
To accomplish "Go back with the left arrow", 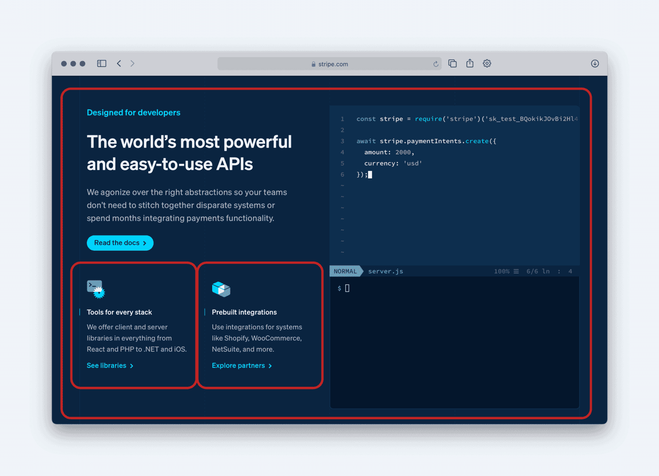I will [x=119, y=63].
